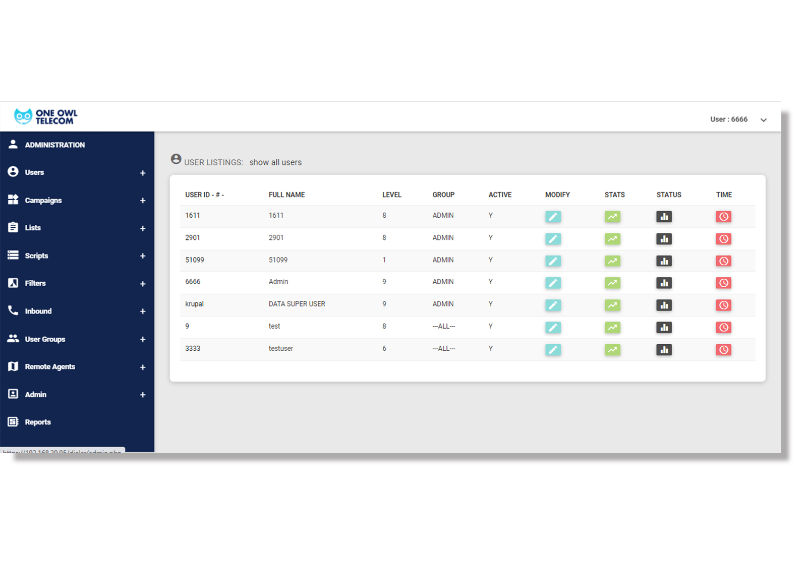Select Remote Agents in sidebar menu
Image resolution: width=807 pixels, height=566 pixels.
[x=50, y=367]
